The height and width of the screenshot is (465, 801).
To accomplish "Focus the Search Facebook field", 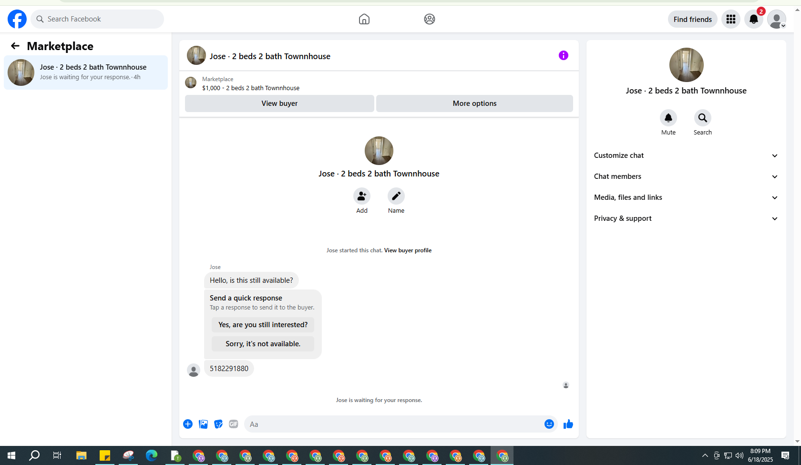I will (x=97, y=19).
